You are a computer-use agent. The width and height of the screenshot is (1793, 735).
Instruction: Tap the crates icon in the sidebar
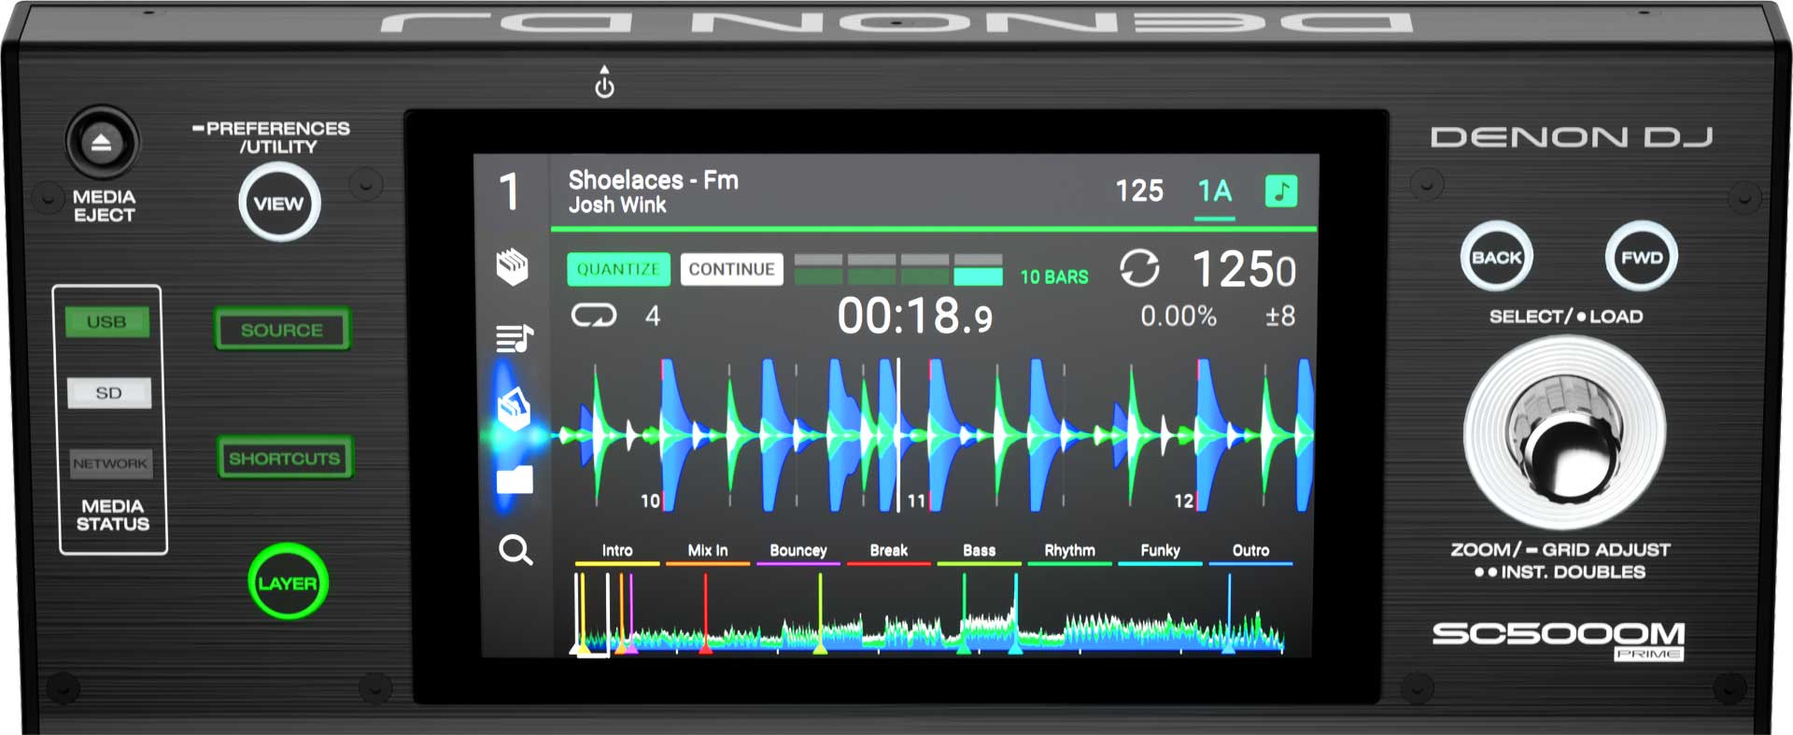[512, 267]
